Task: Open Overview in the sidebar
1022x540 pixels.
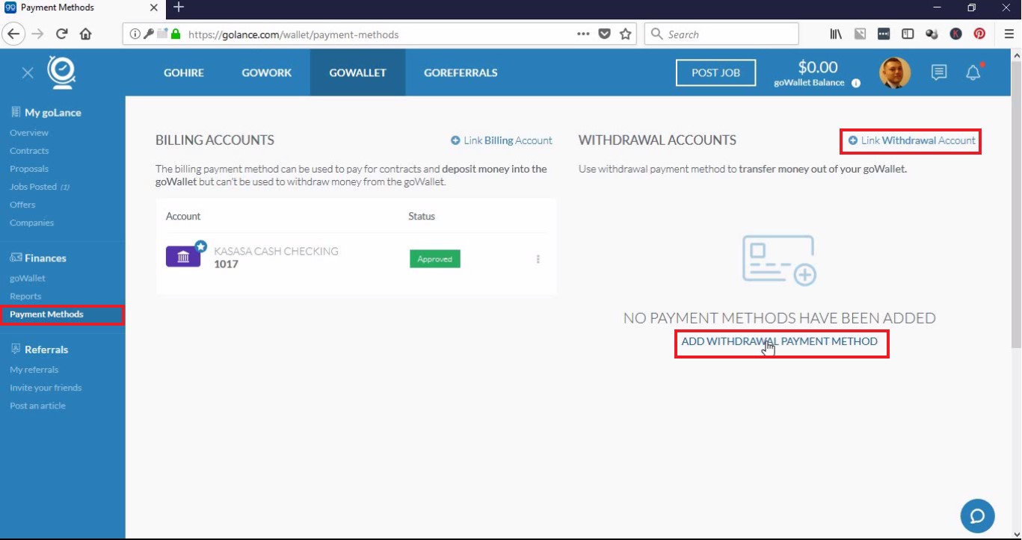Action: coord(29,133)
